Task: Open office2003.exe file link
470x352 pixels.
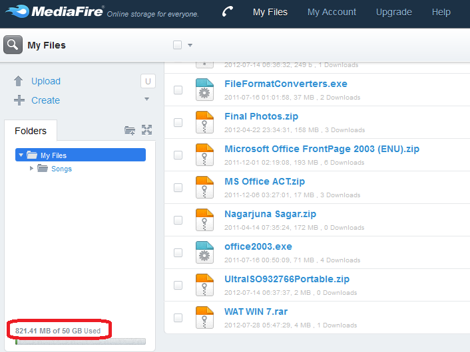Action: coord(258,246)
